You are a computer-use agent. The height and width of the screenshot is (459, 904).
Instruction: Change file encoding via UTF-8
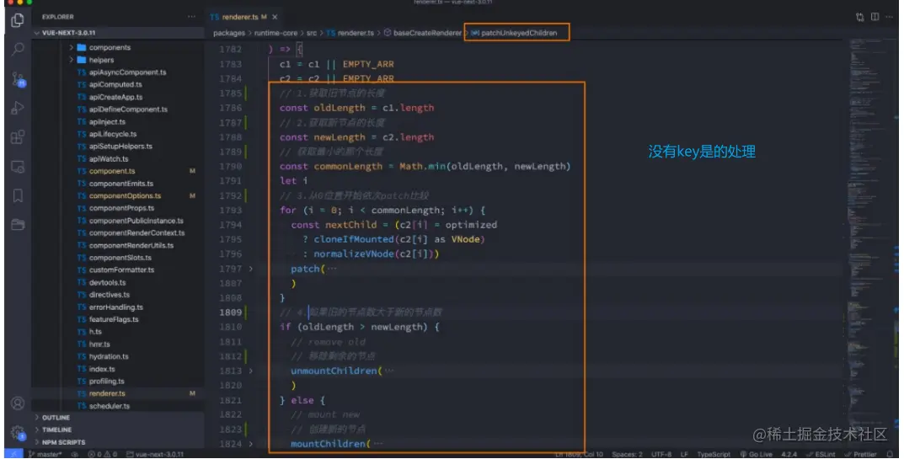662,455
